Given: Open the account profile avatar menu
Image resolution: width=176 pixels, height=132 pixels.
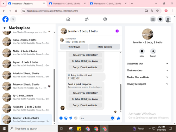Looking at the screenshot, I should point(168,19).
